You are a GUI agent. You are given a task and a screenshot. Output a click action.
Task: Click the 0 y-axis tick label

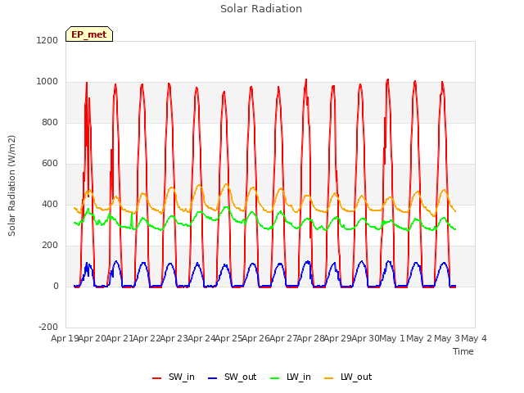(56, 286)
